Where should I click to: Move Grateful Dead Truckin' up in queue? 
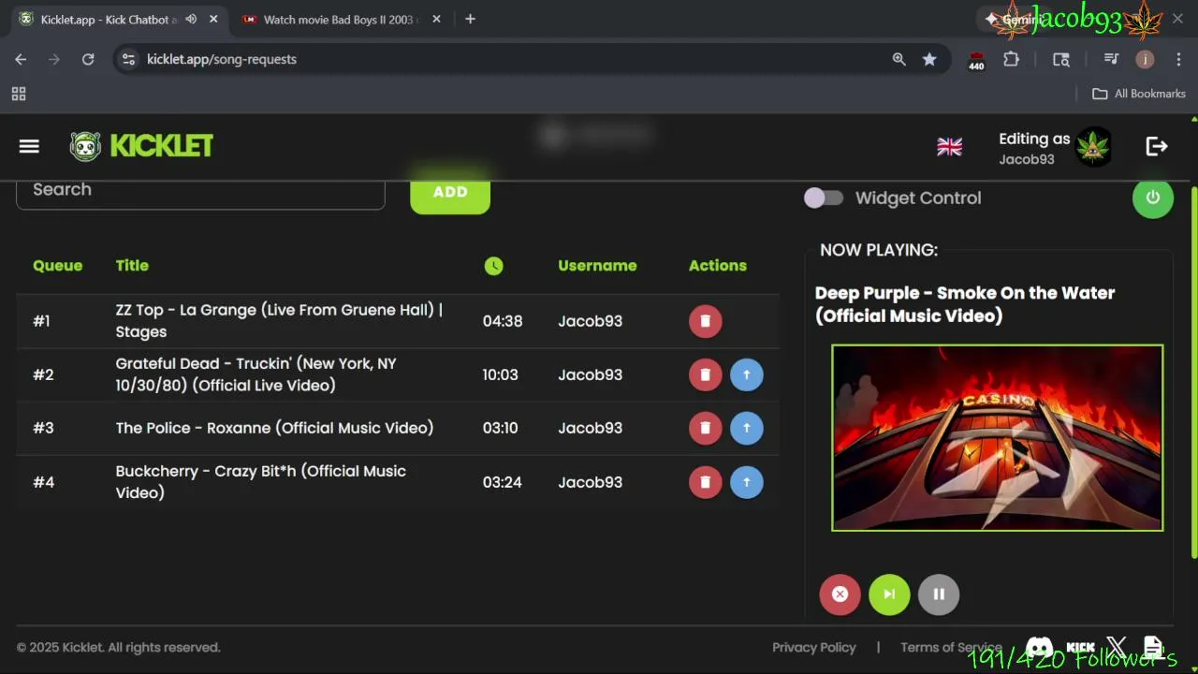pos(746,374)
